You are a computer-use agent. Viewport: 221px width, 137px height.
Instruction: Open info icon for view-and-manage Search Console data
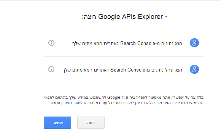tap(51, 69)
